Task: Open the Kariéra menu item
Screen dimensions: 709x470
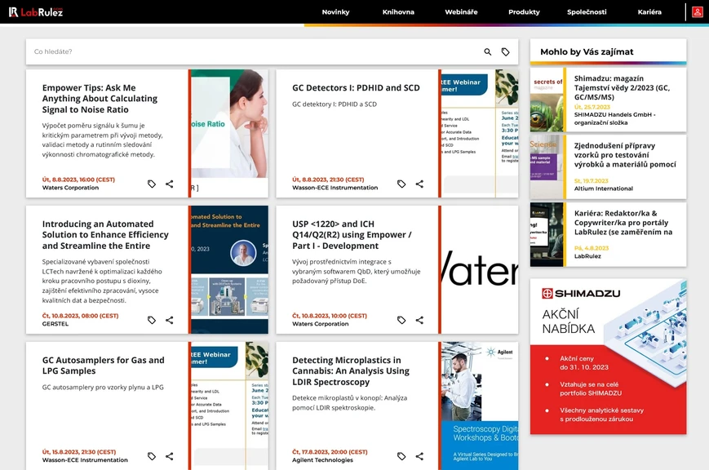Action: [x=649, y=12]
